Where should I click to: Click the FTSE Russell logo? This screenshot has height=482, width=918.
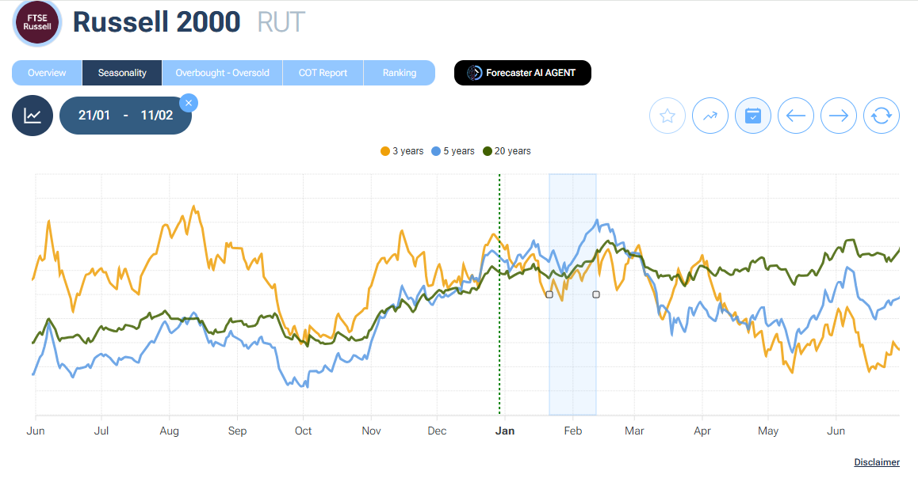pos(37,21)
